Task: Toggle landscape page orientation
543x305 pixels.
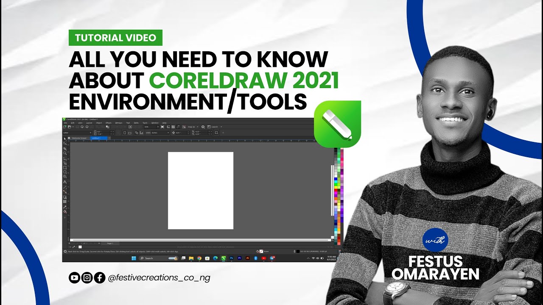Action: [130, 133]
